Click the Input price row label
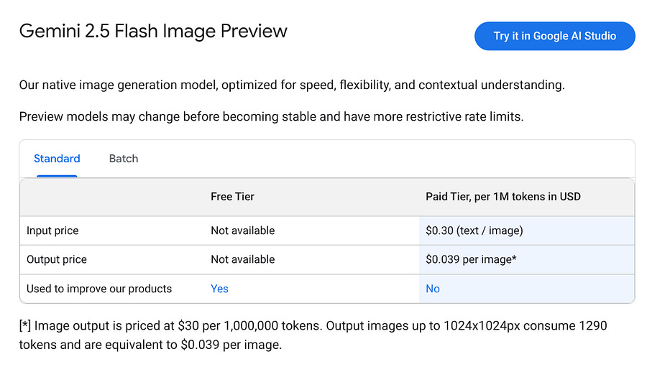 pyautogui.click(x=52, y=231)
